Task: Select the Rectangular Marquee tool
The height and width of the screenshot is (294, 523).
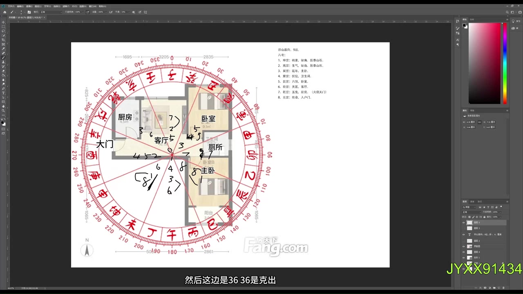Action: pos(3,27)
